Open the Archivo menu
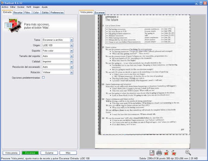 click(x=5, y=7)
